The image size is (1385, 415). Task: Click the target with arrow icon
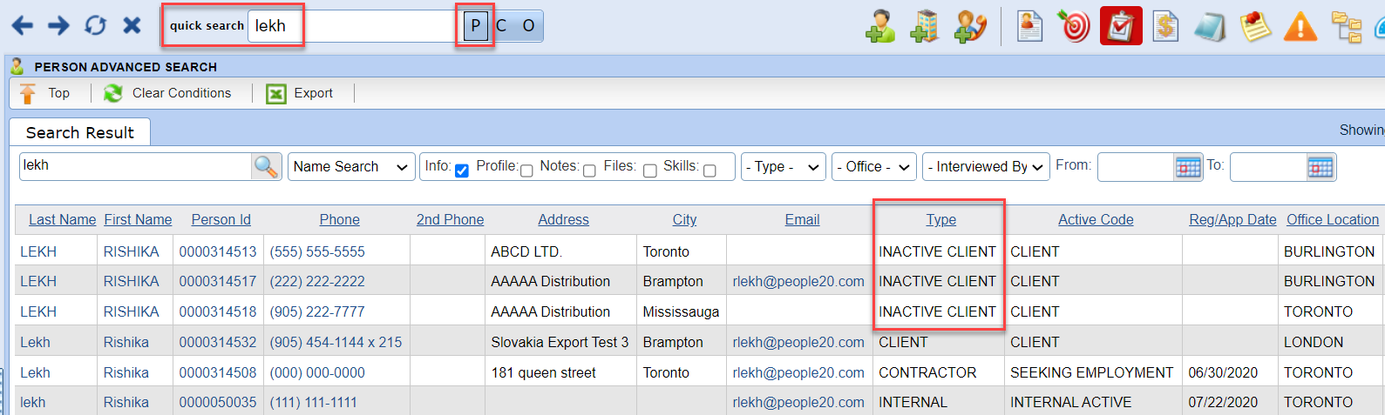tap(1074, 26)
